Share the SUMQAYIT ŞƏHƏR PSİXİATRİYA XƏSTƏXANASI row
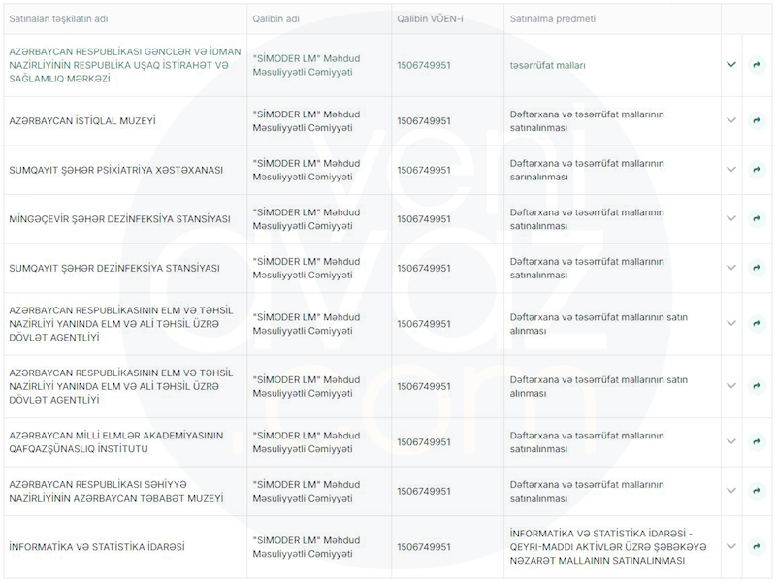This screenshot has height=584, width=776. [x=757, y=169]
